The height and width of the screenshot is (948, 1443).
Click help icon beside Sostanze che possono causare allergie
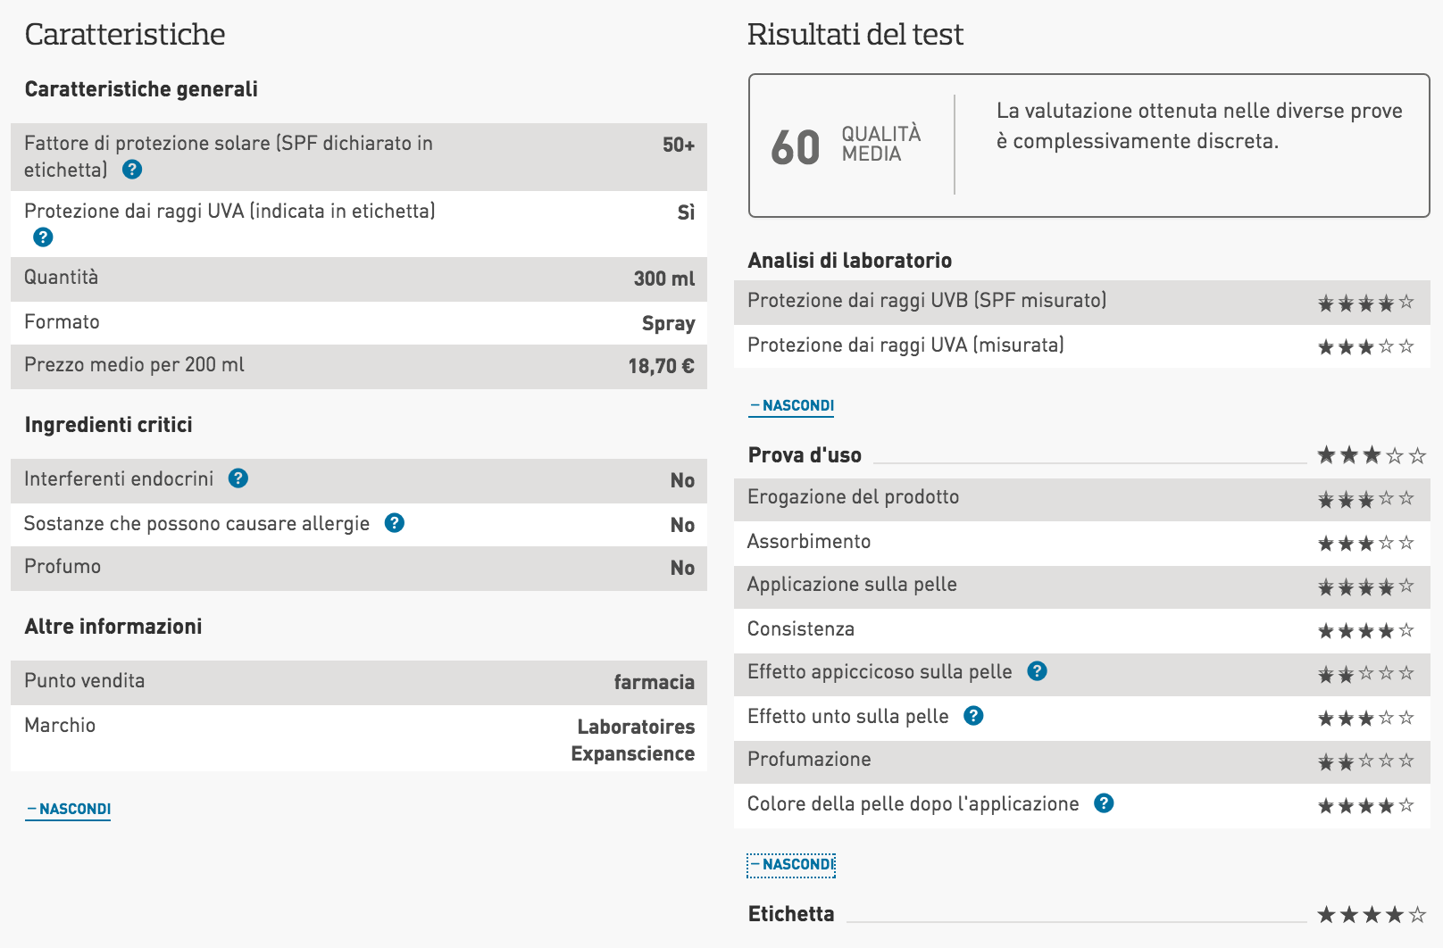point(395,523)
